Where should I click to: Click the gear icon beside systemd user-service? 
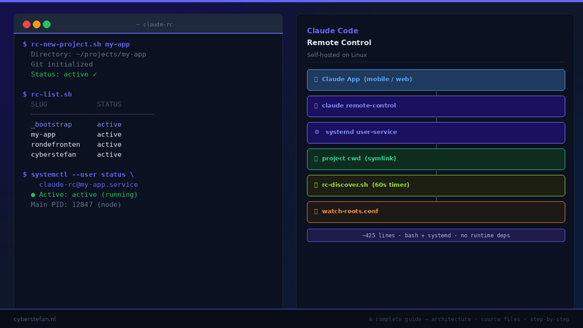(317, 132)
